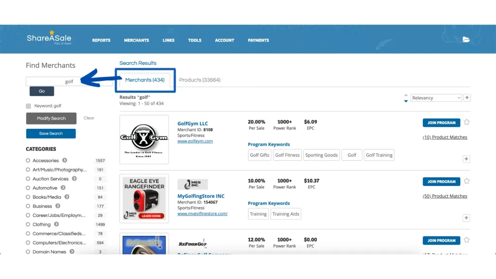This screenshot has width=496, height=279.
Task: Click the Clear search link
Action: point(89,118)
